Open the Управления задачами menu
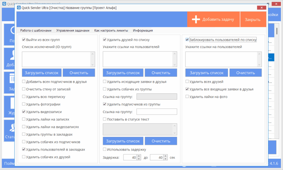The width and height of the screenshot is (283, 170). point(73,30)
